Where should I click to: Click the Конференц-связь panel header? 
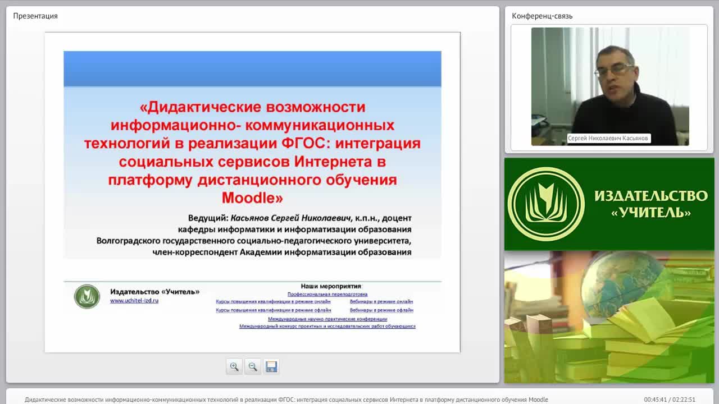point(542,16)
